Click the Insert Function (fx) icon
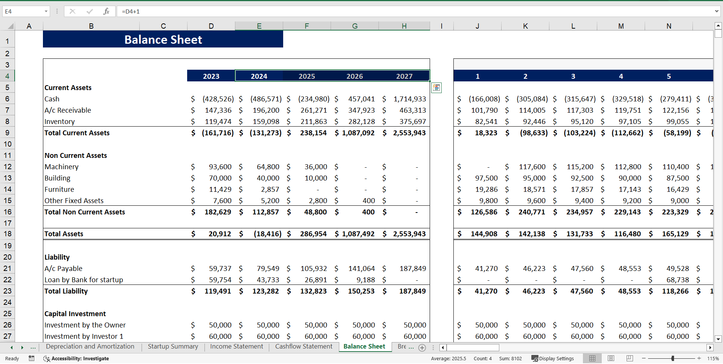The width and height of the screenshot is (723, 364). (107, 11)
